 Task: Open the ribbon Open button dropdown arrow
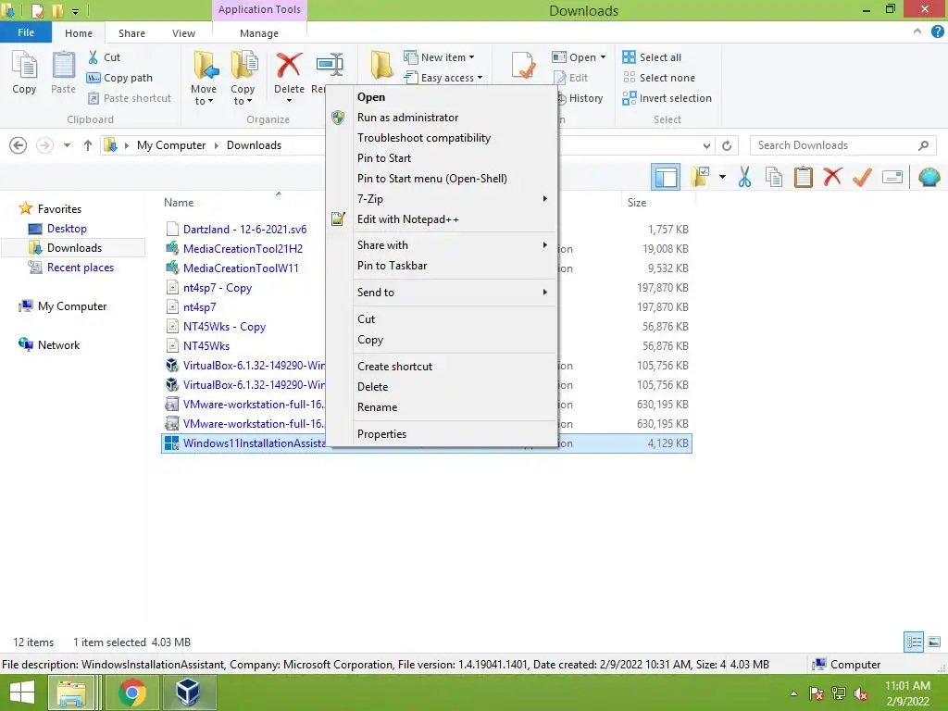(x=603, y=57)
